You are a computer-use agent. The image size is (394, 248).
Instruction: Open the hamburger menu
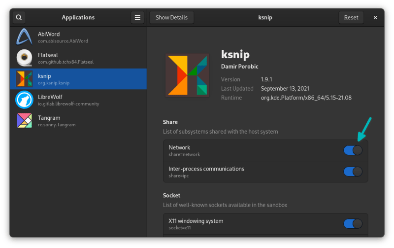(x=137, y=17)
